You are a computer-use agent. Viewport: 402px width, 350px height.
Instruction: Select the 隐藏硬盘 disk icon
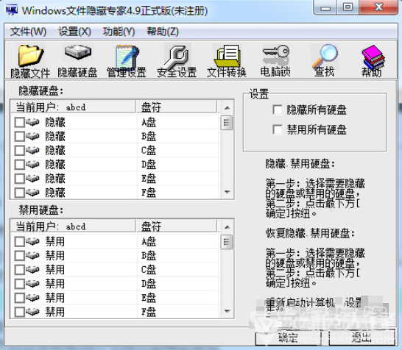(x=77, y=61)
